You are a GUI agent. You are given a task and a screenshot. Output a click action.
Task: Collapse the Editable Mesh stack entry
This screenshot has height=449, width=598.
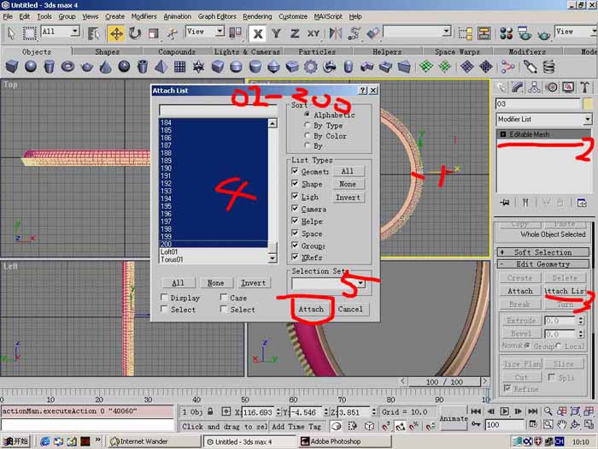[x=502, y=134]
